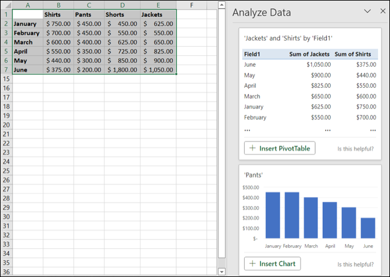Click the Sum of Jackets column header

click(309, 54)
